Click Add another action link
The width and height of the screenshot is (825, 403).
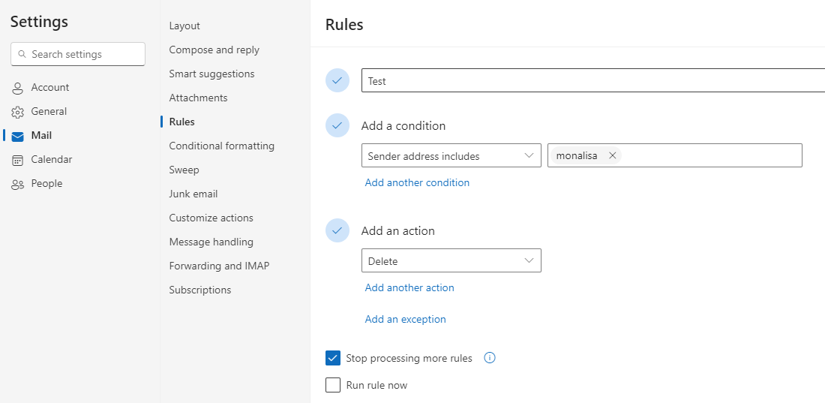click(409, 287)
